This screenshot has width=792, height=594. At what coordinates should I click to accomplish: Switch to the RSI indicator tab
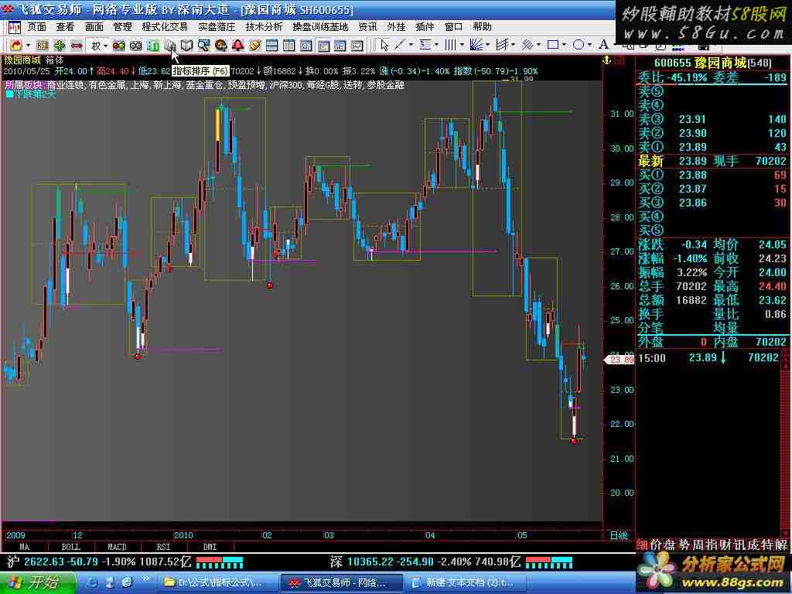(x=164, y=547)
